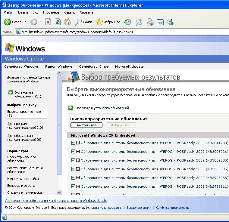This screenshot has width=229, height=222.
Task: Select Высокоприоритетные (21) category
Action: (27, 113)
